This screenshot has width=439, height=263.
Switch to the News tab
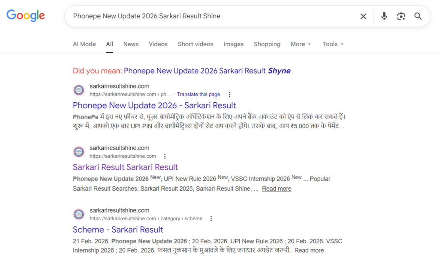click(x=131, y=44)
